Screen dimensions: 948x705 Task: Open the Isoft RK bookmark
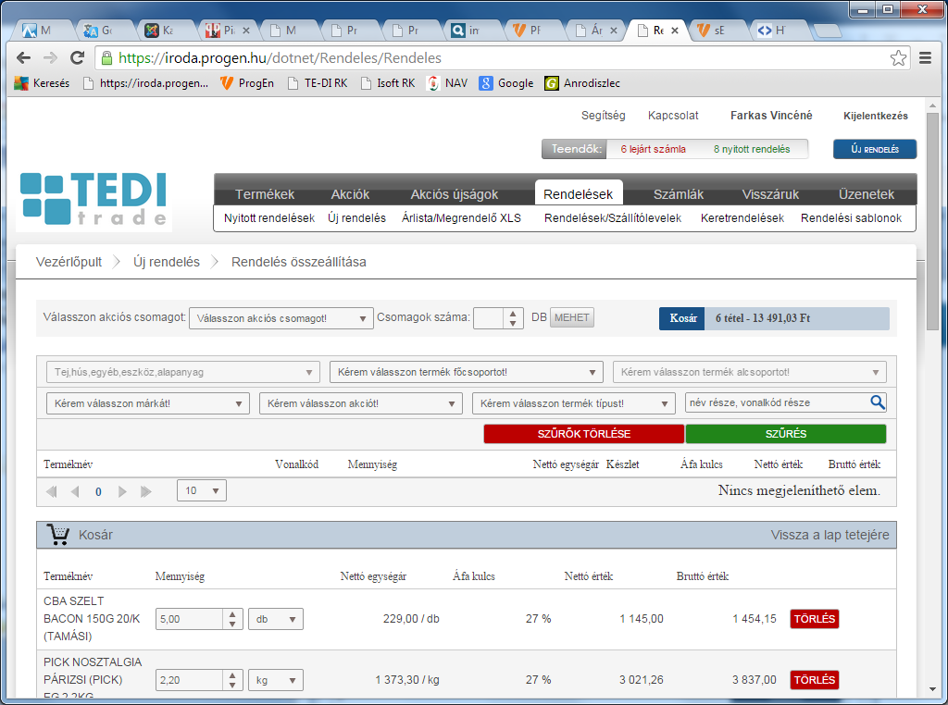click(x=388, y=83)
